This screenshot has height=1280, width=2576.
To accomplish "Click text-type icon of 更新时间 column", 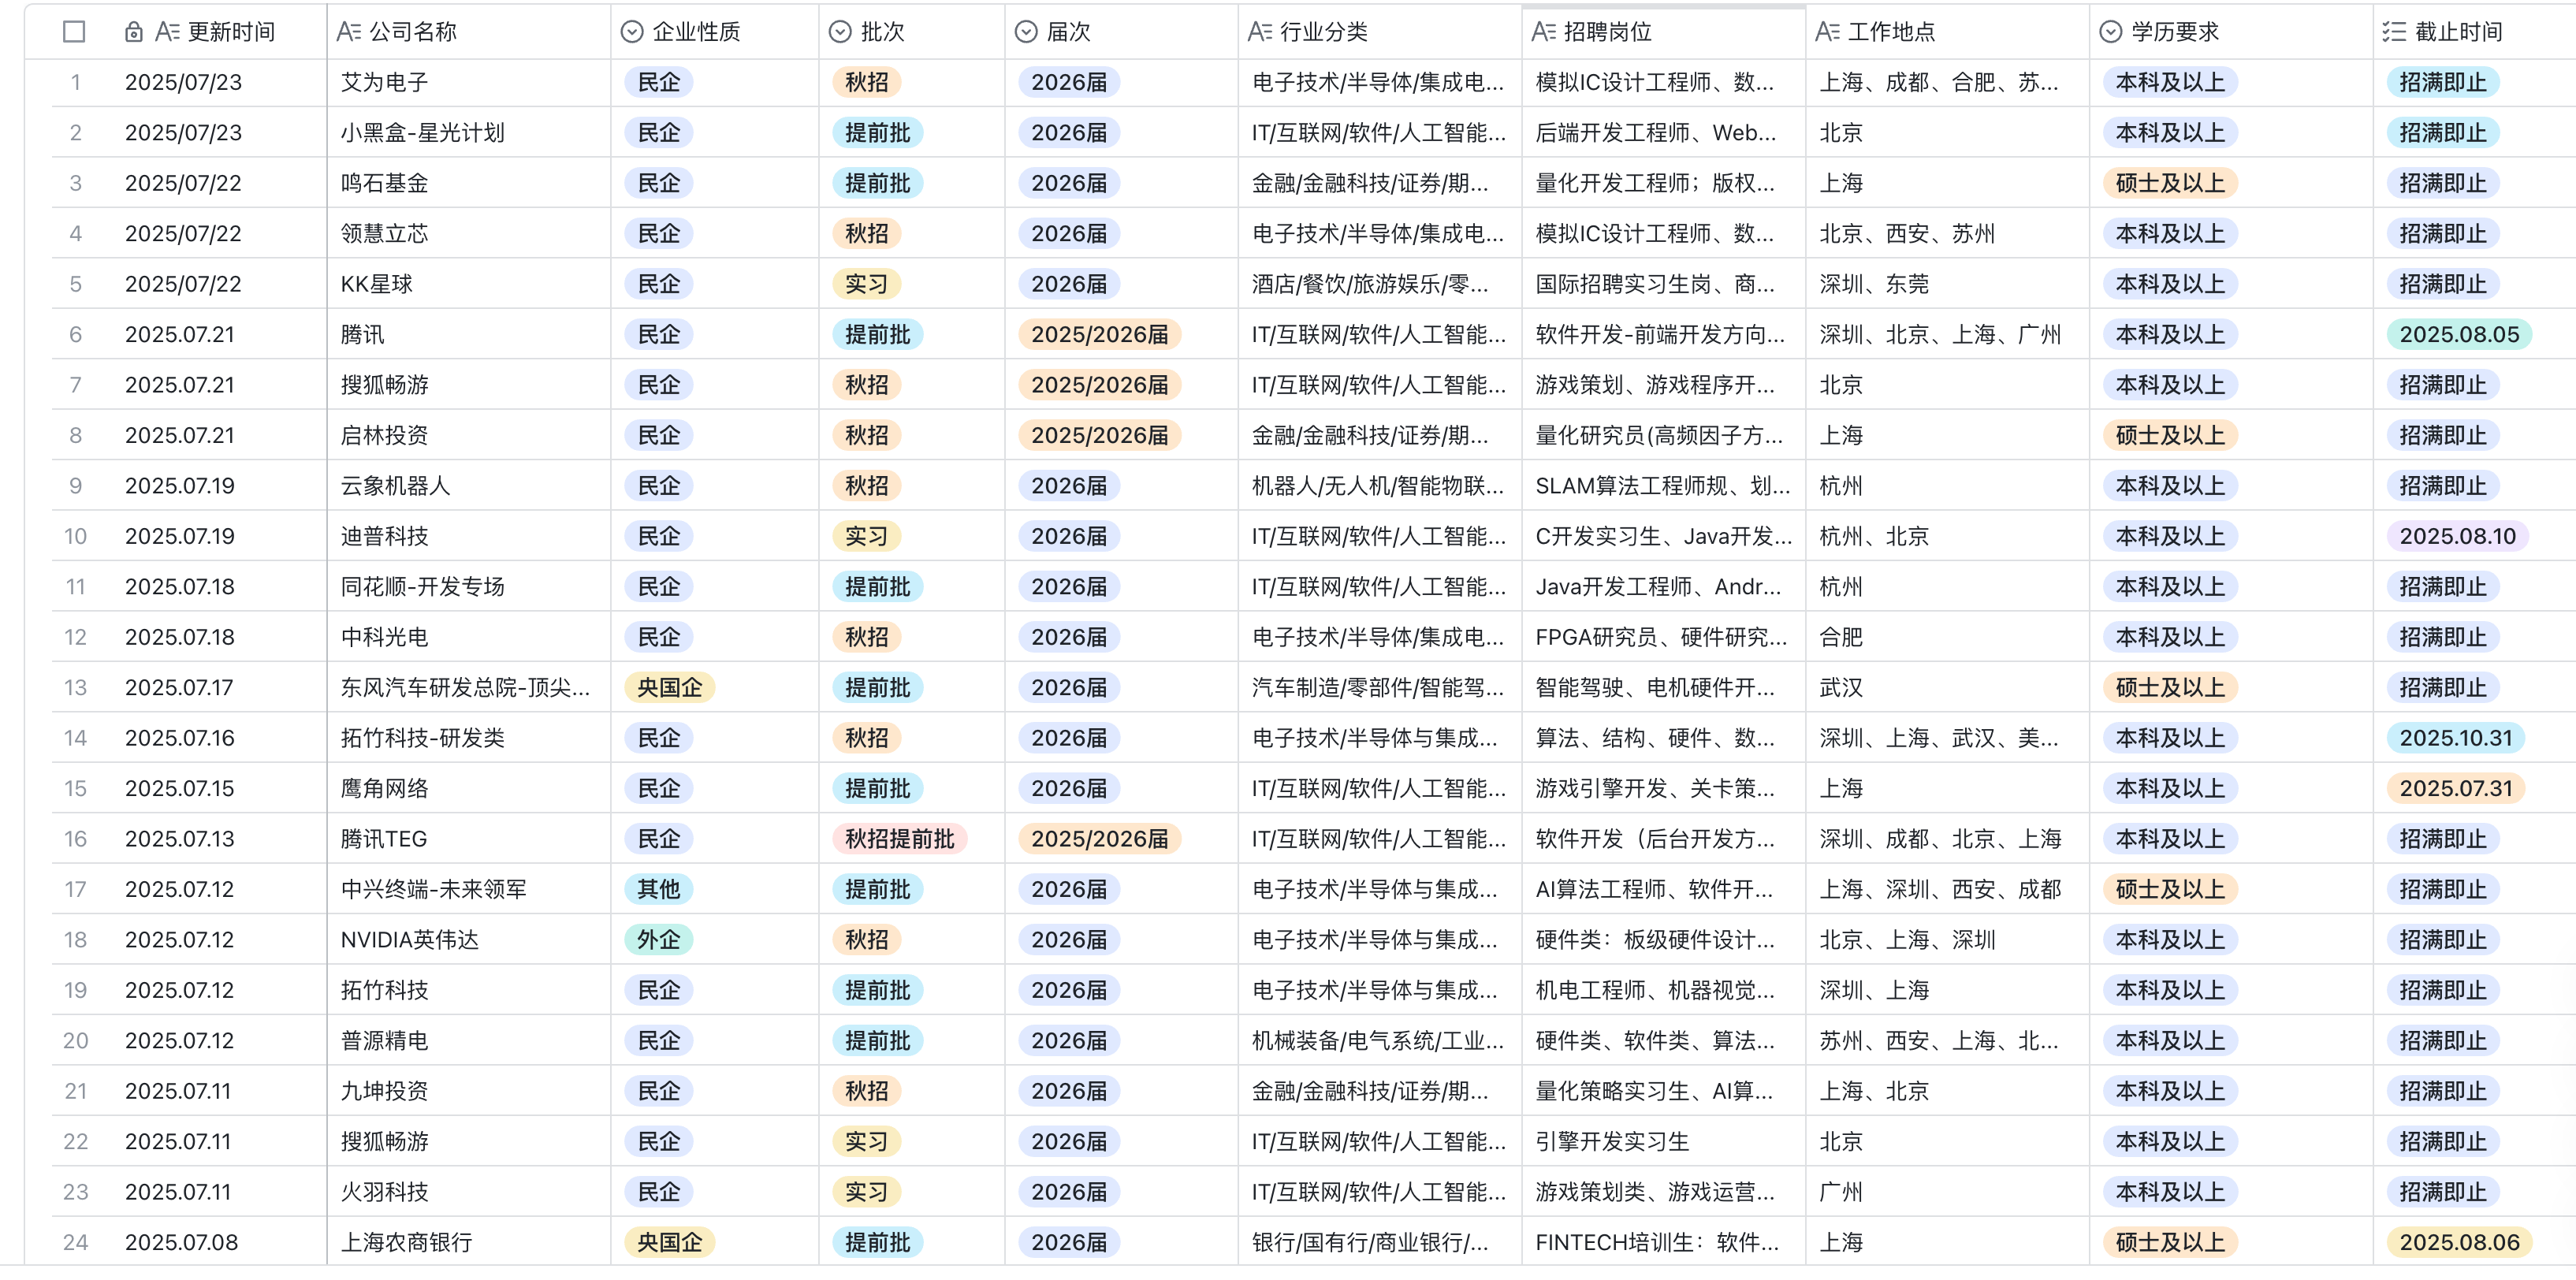I will pos(167,32).
